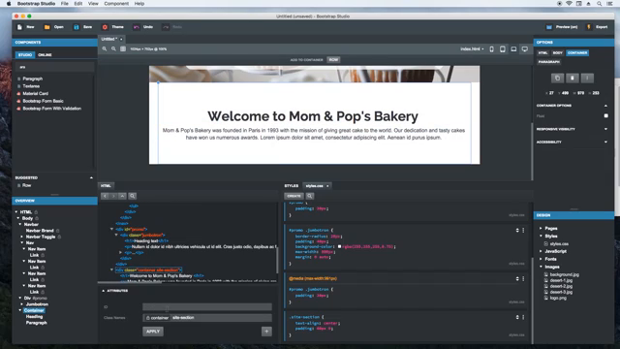Select Material Card in components list
This screenshot has width=620, height=349.
(35, 93)
